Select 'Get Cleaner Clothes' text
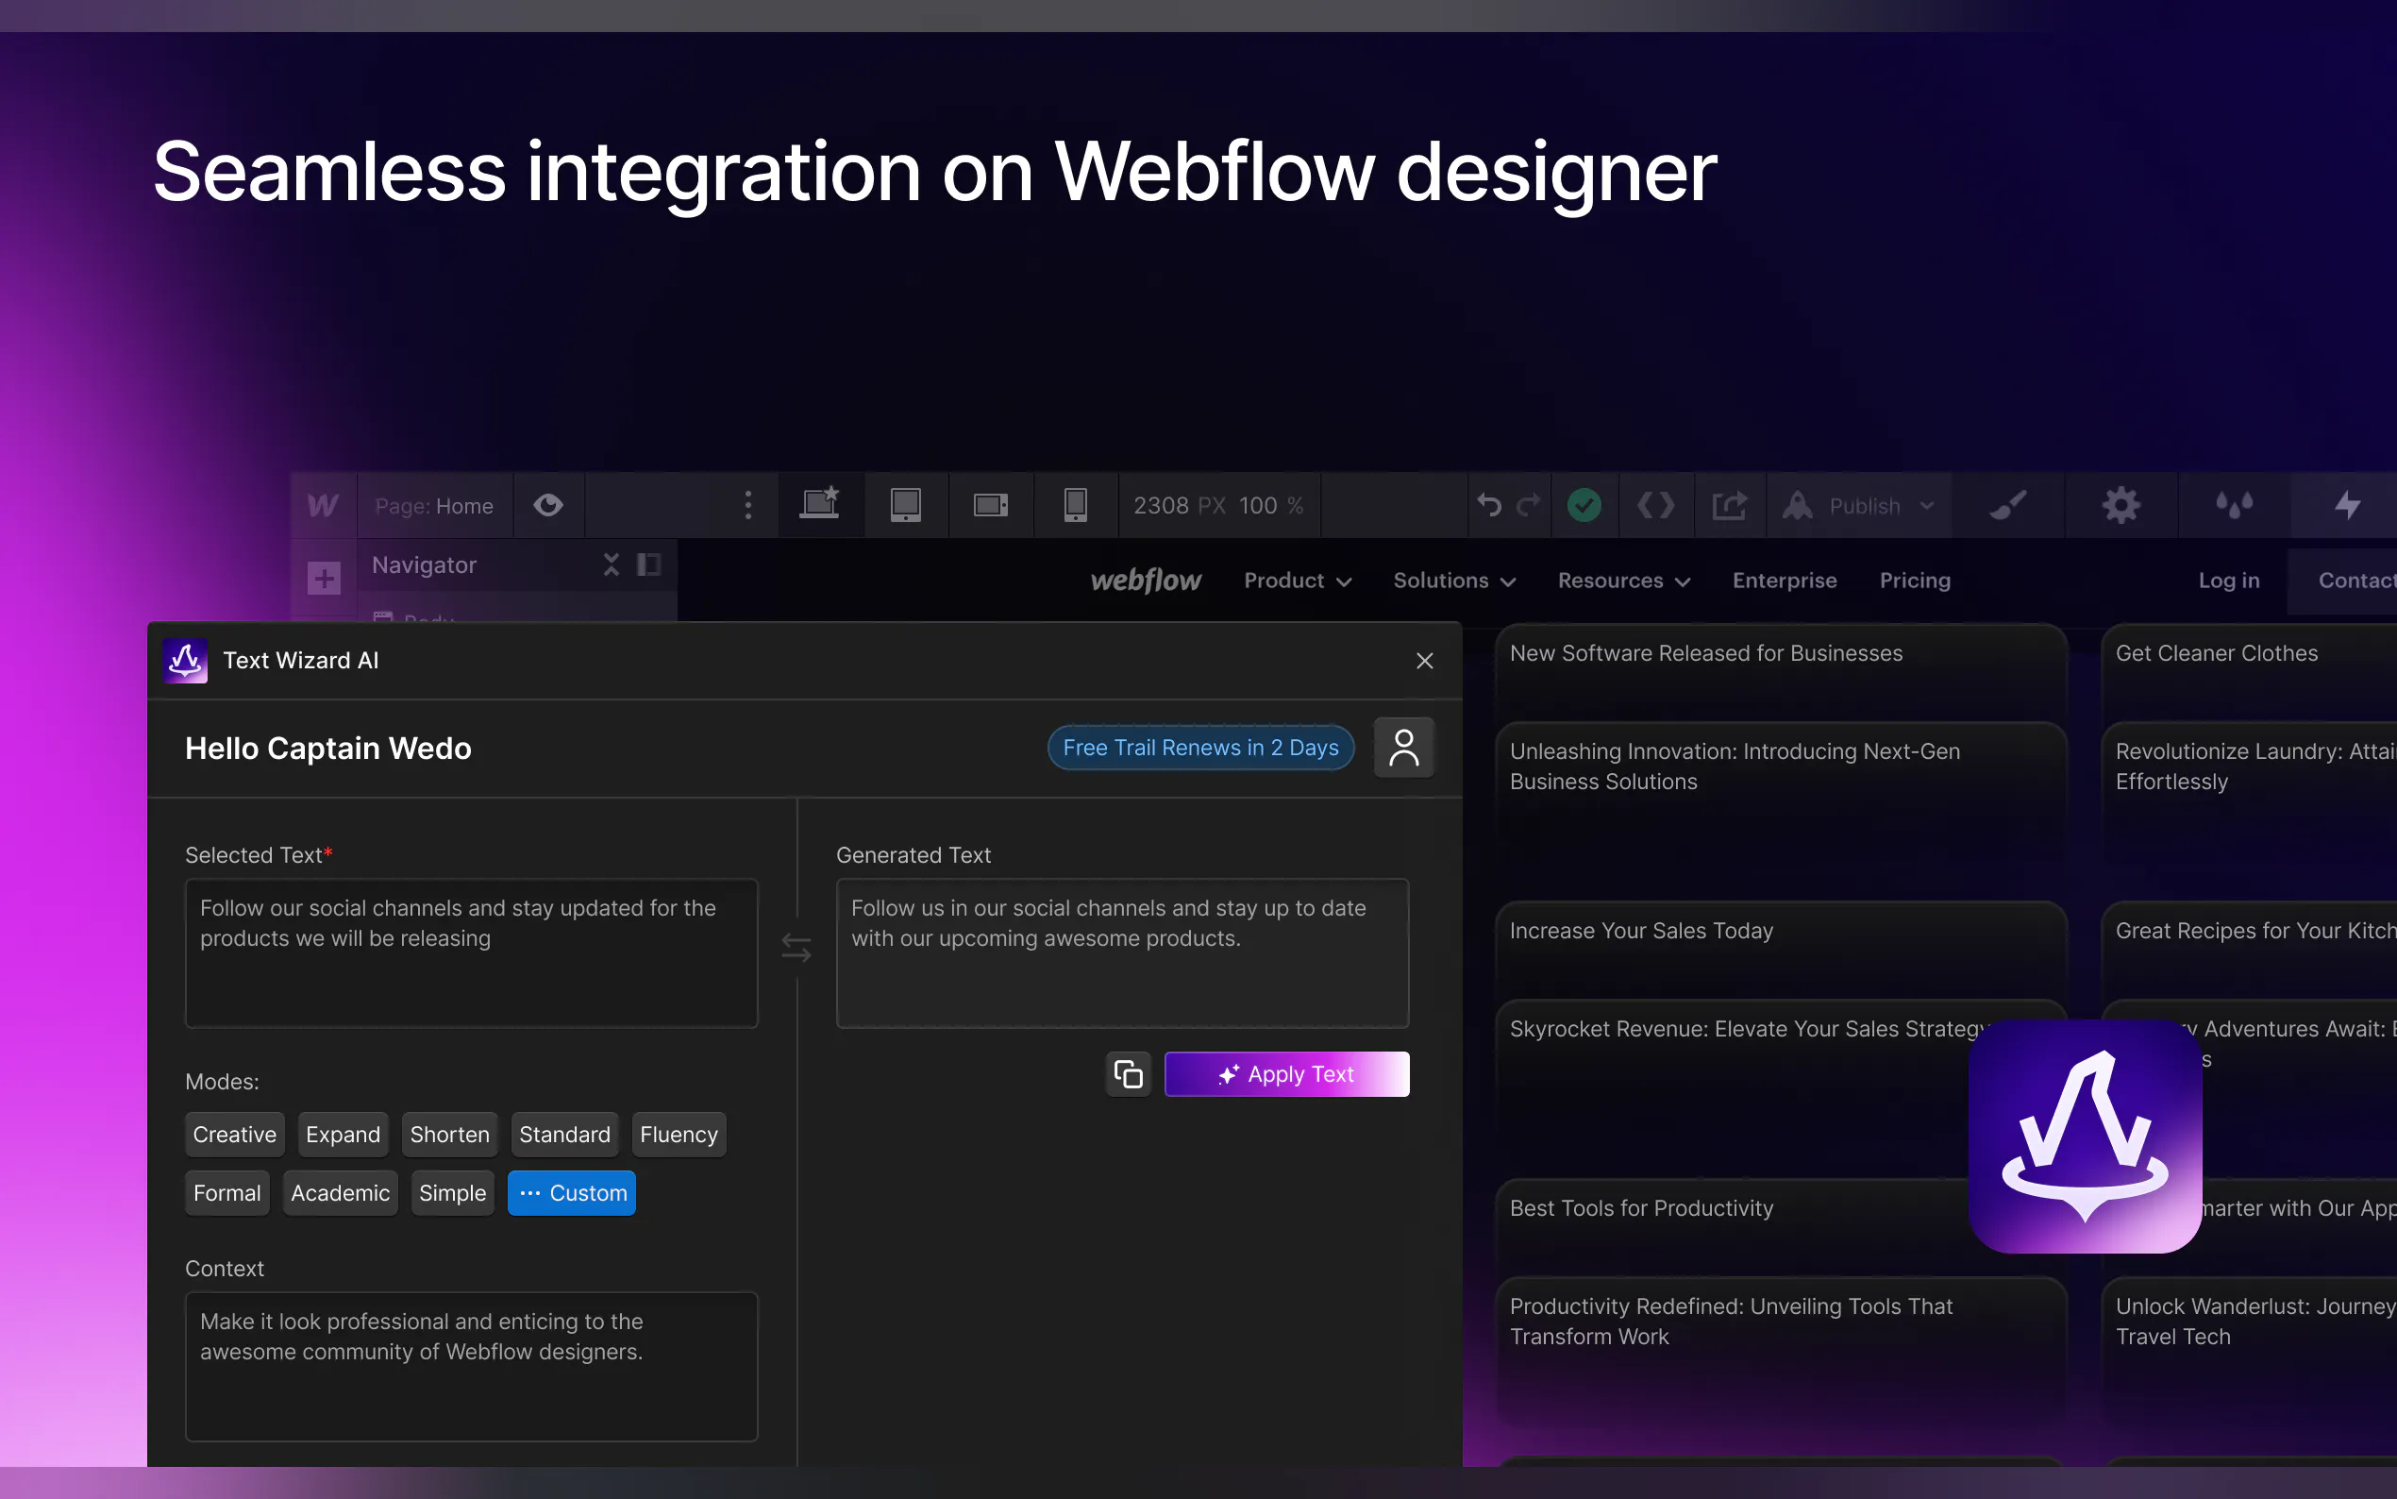This screenshot has width=2397, height=1499. [2217, 653]
